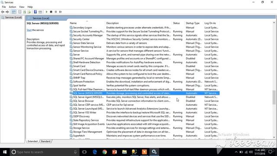Open Task View on the taskbar

[84, 152]
